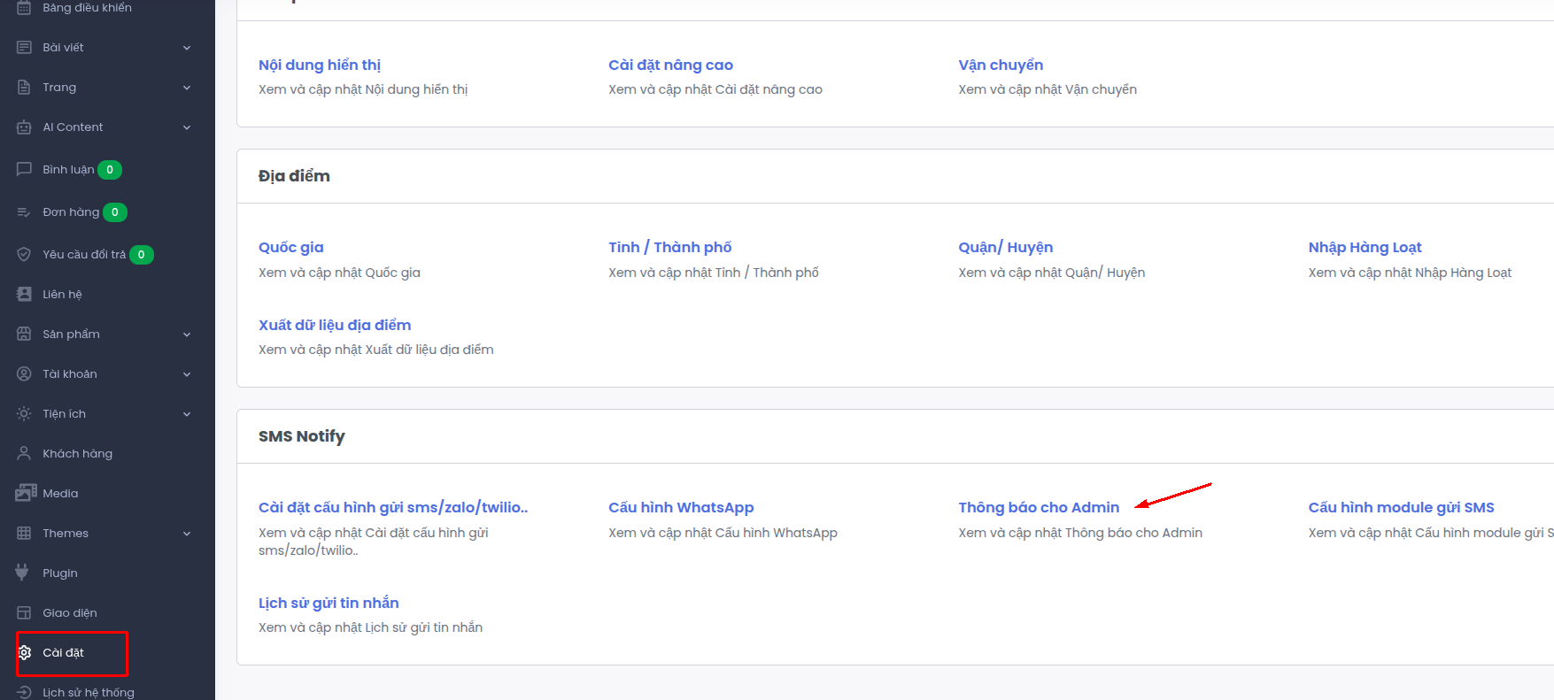1554x700 pixels.
Task: Click the Tiện ích sun-shaped icon
Action: [x=24, y=414]
